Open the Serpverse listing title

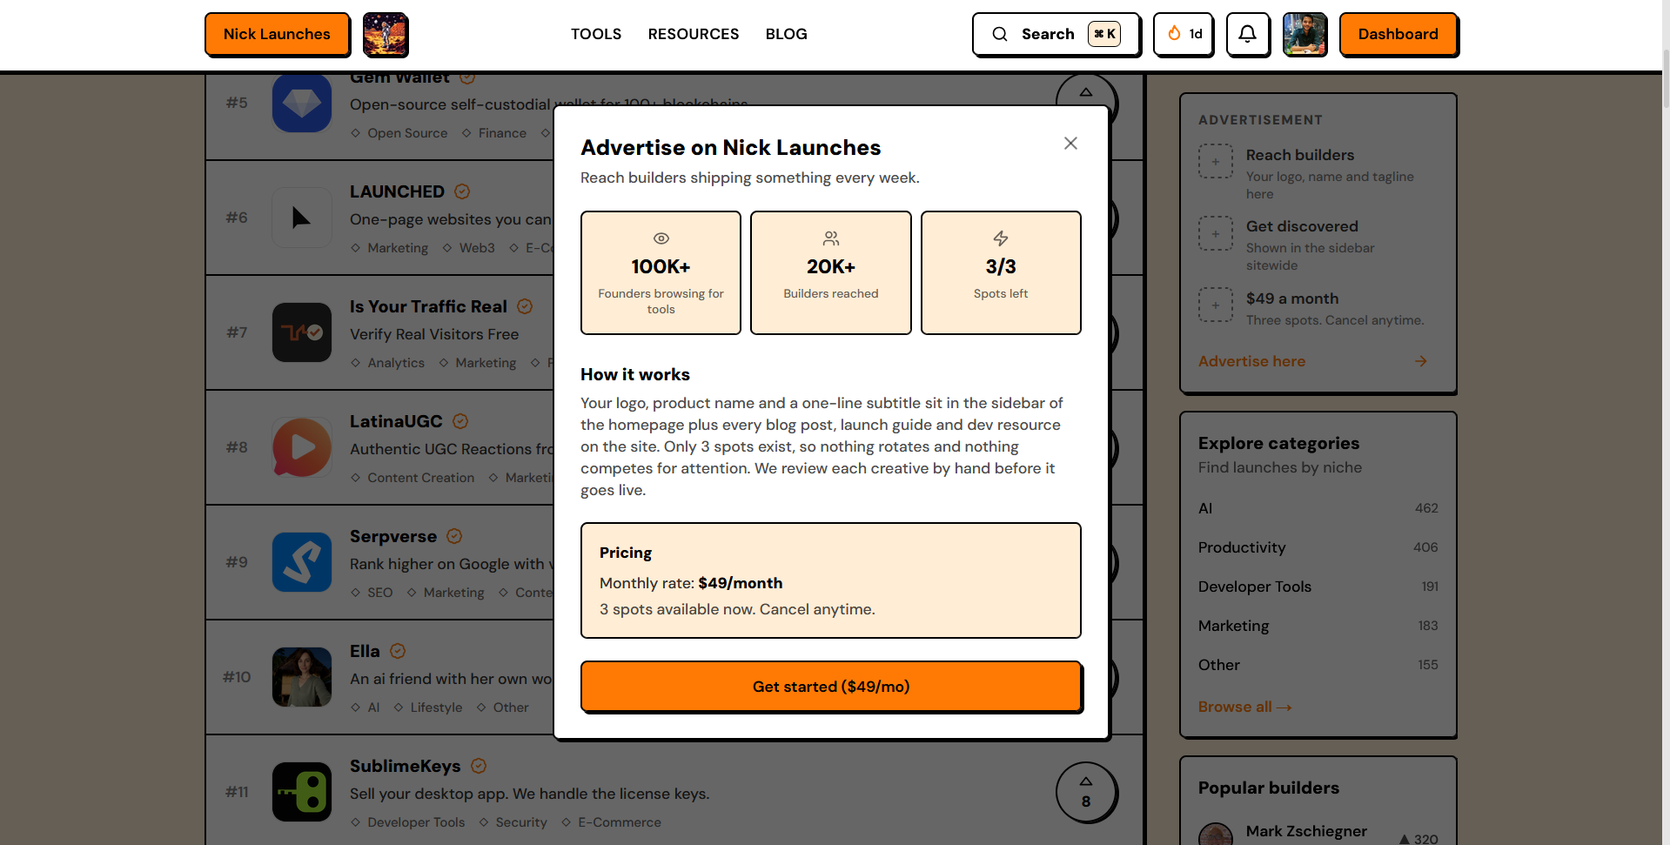click(393, 536)
